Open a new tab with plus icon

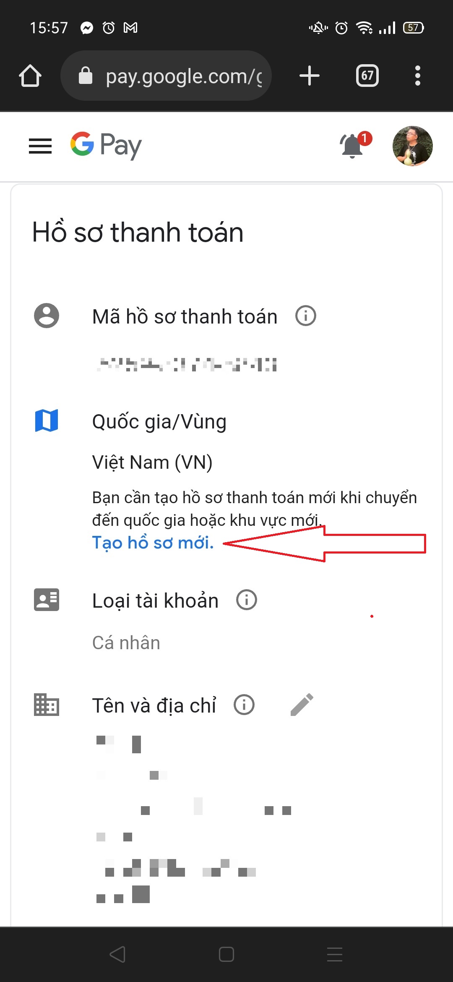tap(310, 76)
